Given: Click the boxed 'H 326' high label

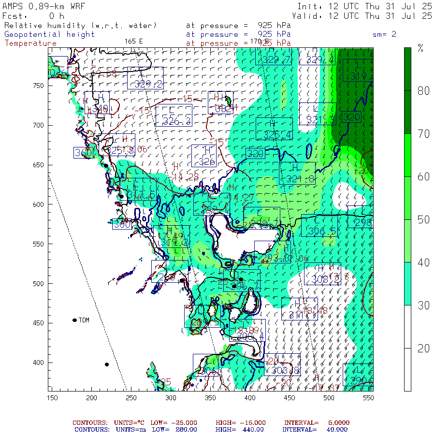Looking at the screenshot, I should click(204, 156).
